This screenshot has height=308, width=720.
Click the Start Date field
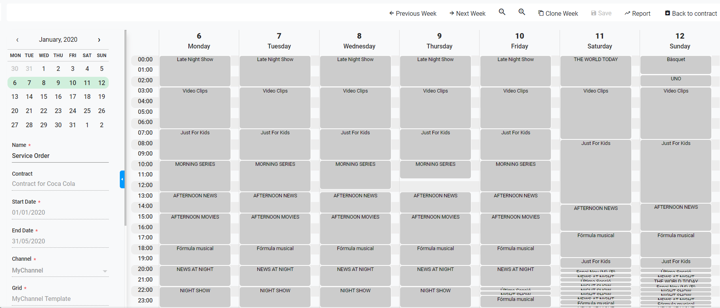[x=60, y=213]
